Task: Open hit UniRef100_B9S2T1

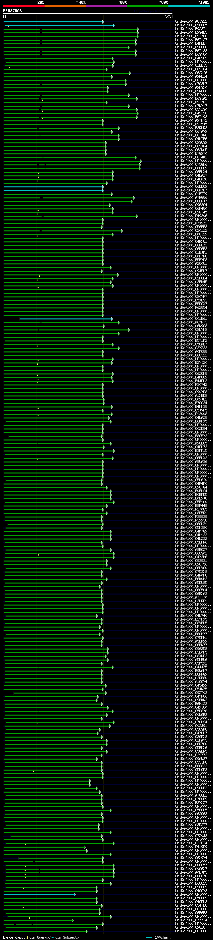Action: [x=191, y=29]
